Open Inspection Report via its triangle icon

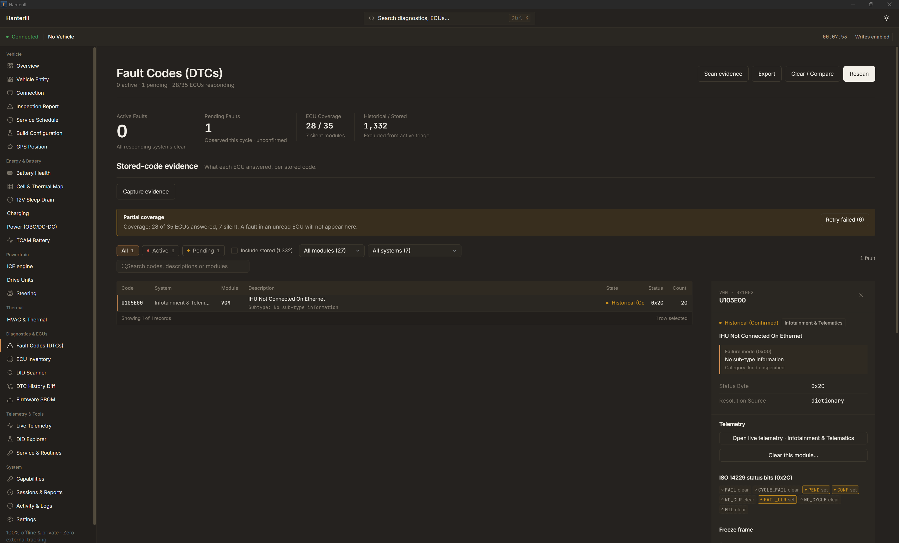tap(10, 106)
